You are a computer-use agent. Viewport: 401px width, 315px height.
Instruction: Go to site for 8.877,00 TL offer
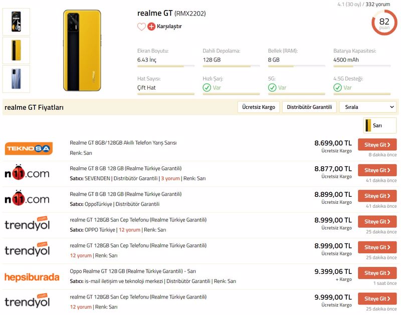tap(377, 170)
